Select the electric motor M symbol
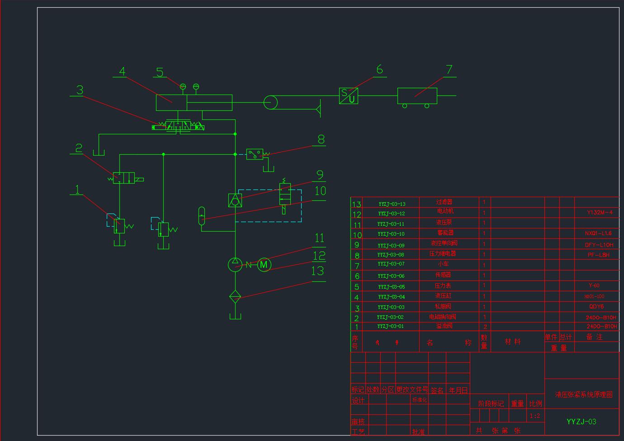The height and width of the screenshot is (441, 624). pyautogui.click(x=264, y=265)
